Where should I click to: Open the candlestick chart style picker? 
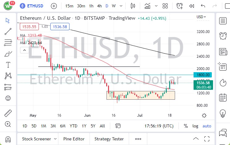tap(133, 6)
